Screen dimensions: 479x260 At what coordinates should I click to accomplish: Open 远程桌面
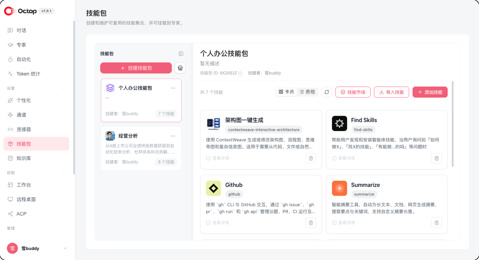click(x=37, y=199)
